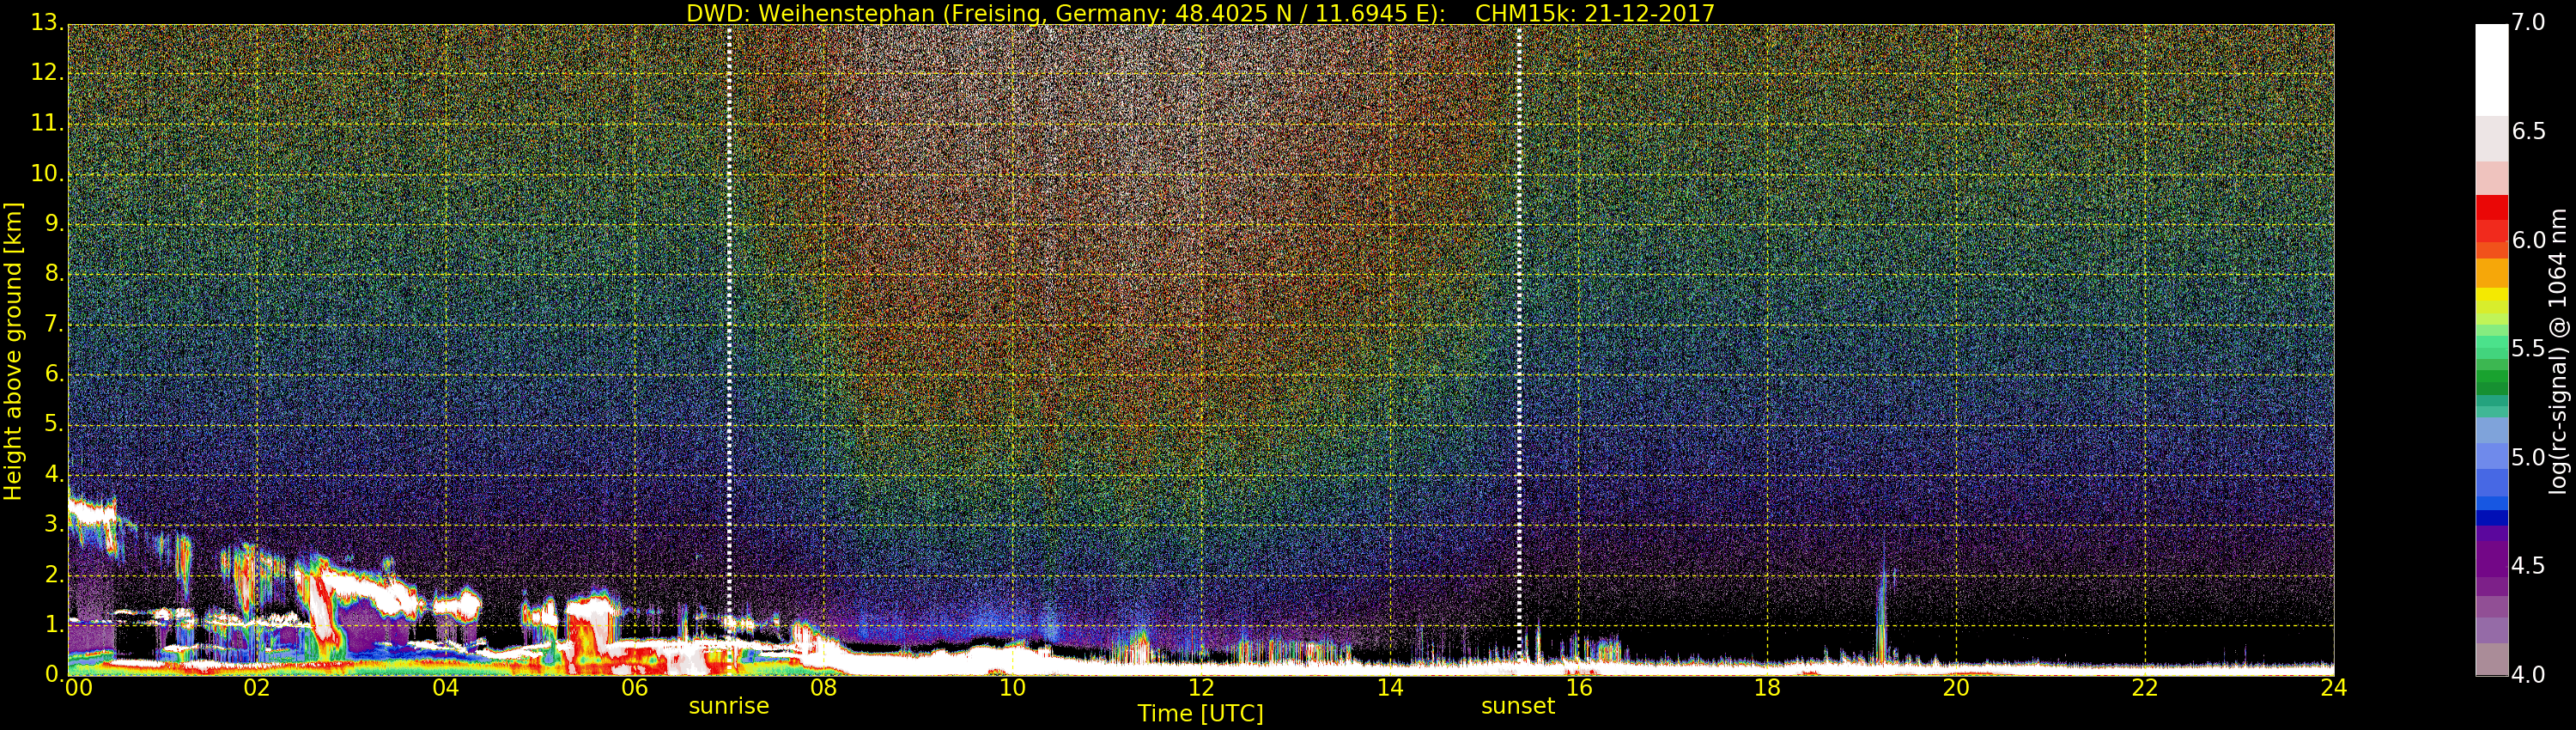Click the sunrise label below the axis
2576x730 pixels.
pyautogui.click(x=729, y=706)
